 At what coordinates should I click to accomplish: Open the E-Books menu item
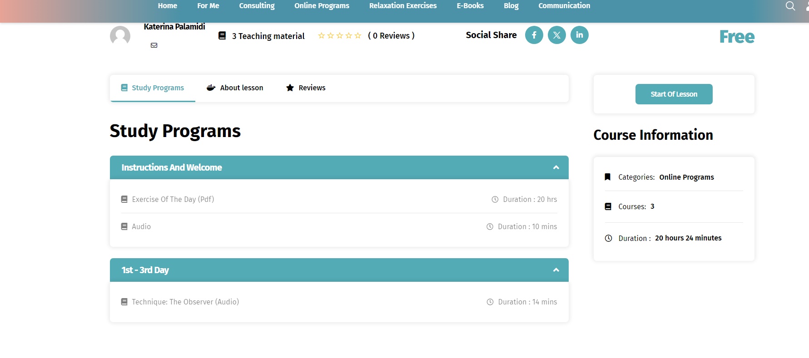click(470, 6)
